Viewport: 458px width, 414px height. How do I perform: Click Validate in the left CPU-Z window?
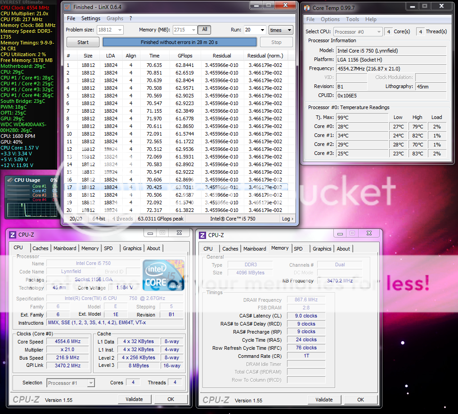point(134,399)
